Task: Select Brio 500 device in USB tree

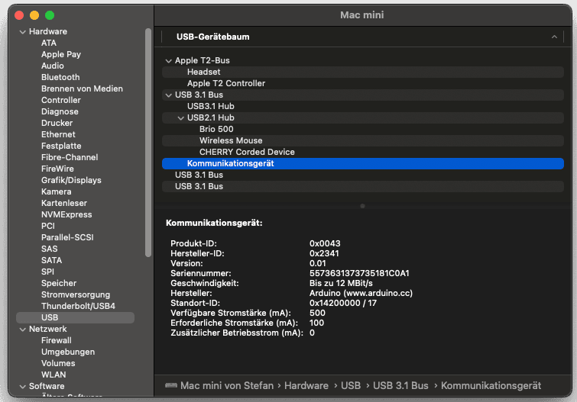Action: (216, 129)
